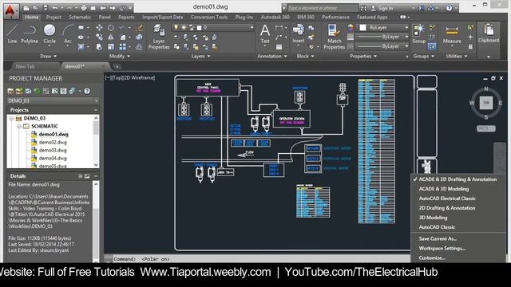Collapse the DEMO_03 project tree node
This screenshot has width=511, height=287.
pyautogui.click(x=11, y=119)
